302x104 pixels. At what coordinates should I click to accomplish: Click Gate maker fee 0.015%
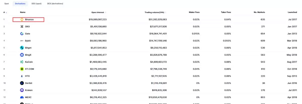(196, 34)
